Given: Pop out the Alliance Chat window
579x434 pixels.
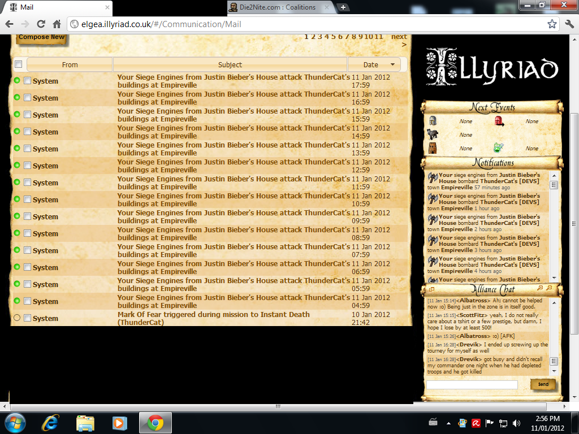Looking at the screenshot, I should pyautogui.click(x=431, y=289).
